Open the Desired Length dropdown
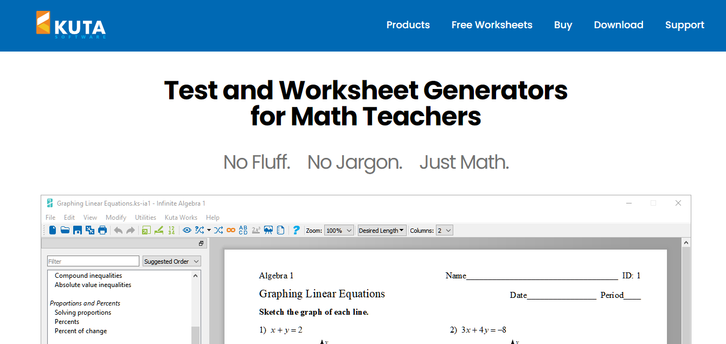This screenshot has width=726, height=344. pyautogui.click(x=382, y=231)
